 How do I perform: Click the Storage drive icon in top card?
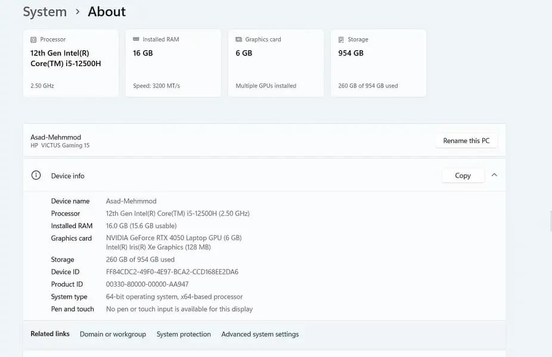[341, 40]
